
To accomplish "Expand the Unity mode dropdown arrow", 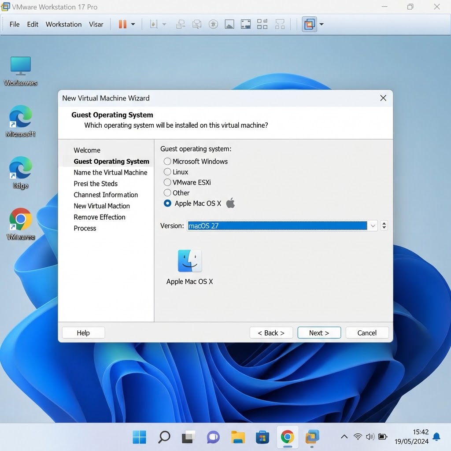I will coord(322,25).
